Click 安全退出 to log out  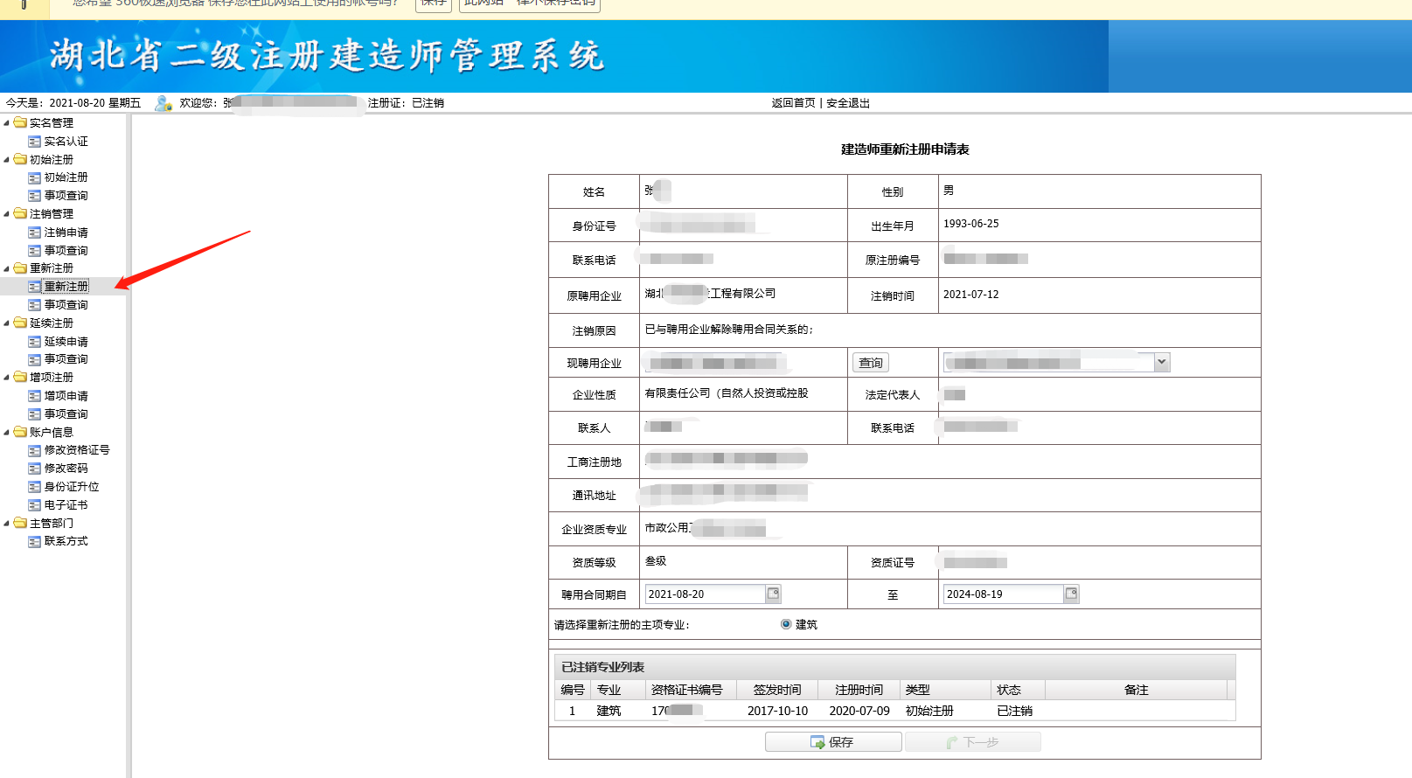click(x=848, y=103)
